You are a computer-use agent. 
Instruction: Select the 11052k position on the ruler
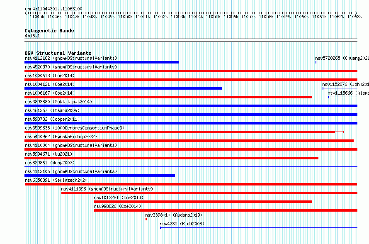160,17
